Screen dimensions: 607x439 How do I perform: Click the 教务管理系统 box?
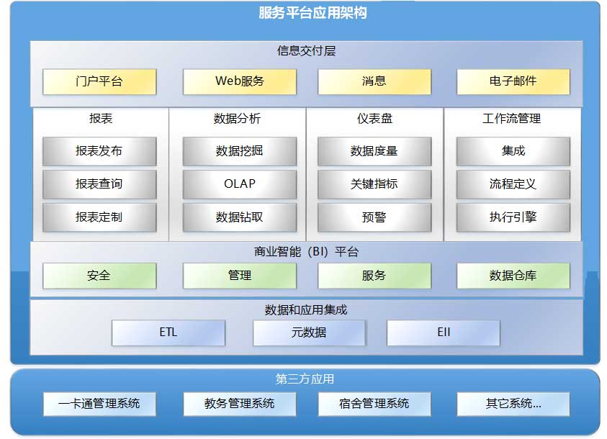pyautogui.click(x=240, y=404)
